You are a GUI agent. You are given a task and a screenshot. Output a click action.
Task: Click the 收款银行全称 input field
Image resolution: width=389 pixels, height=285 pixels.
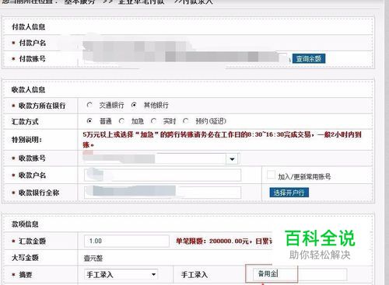coord(163,193)
